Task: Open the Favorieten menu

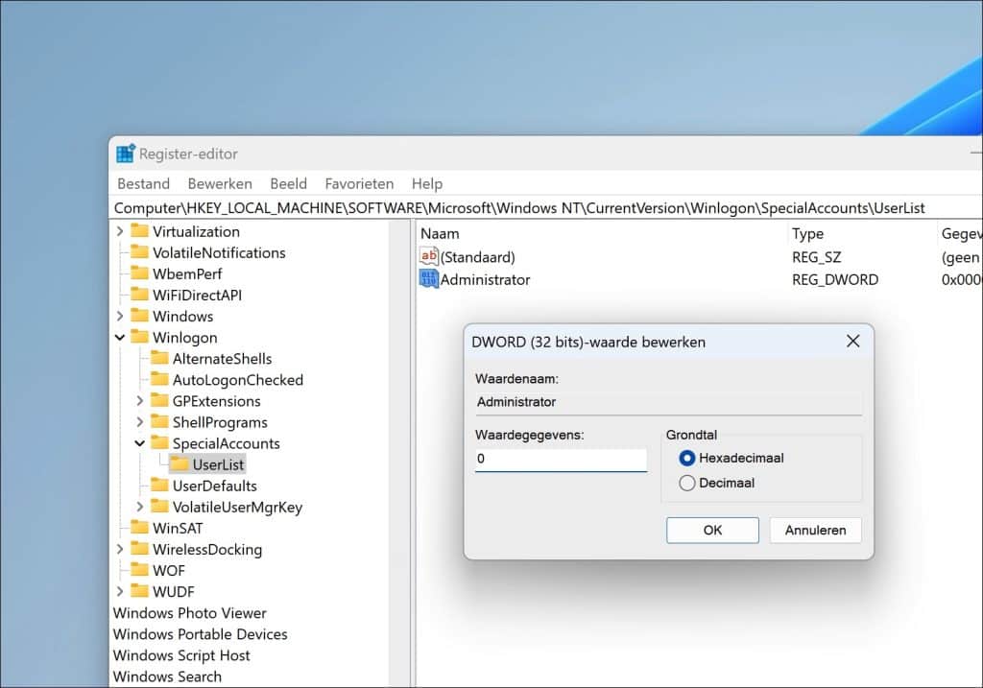Action: 359,183
